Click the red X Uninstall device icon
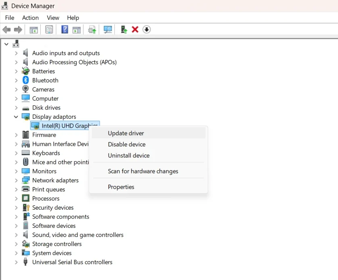 point(135,29)
